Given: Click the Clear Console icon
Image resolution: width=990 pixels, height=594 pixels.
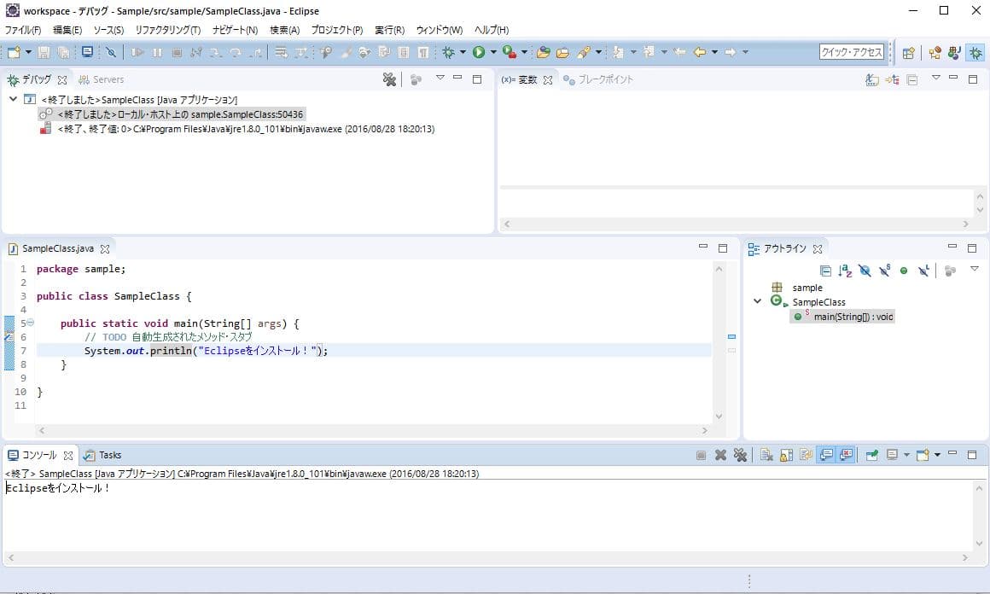Looking at the screenshot, I should tap(766, 456).
